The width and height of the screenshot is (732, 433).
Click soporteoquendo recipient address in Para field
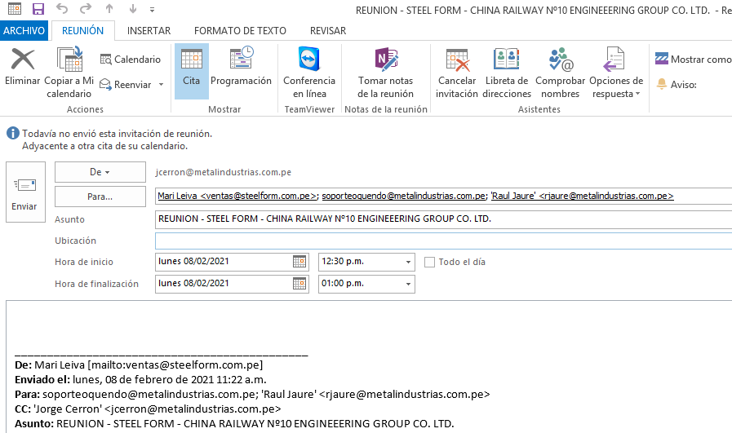point(404,196)
